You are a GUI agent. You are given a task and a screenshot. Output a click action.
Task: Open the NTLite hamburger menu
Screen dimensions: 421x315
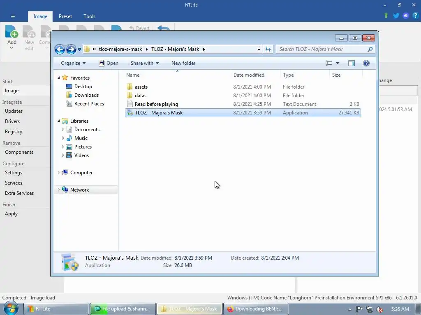(x=13, y=16)
